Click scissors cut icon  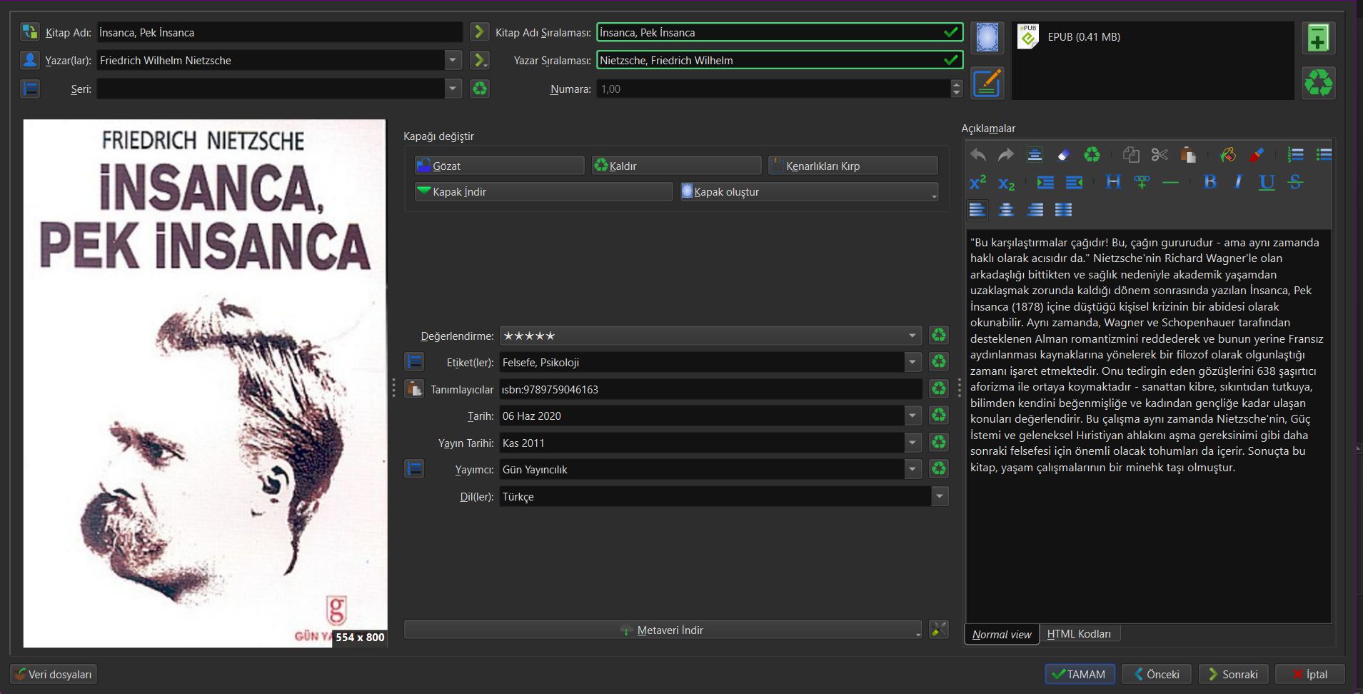pyautogui.click(x=1160, y=154)
